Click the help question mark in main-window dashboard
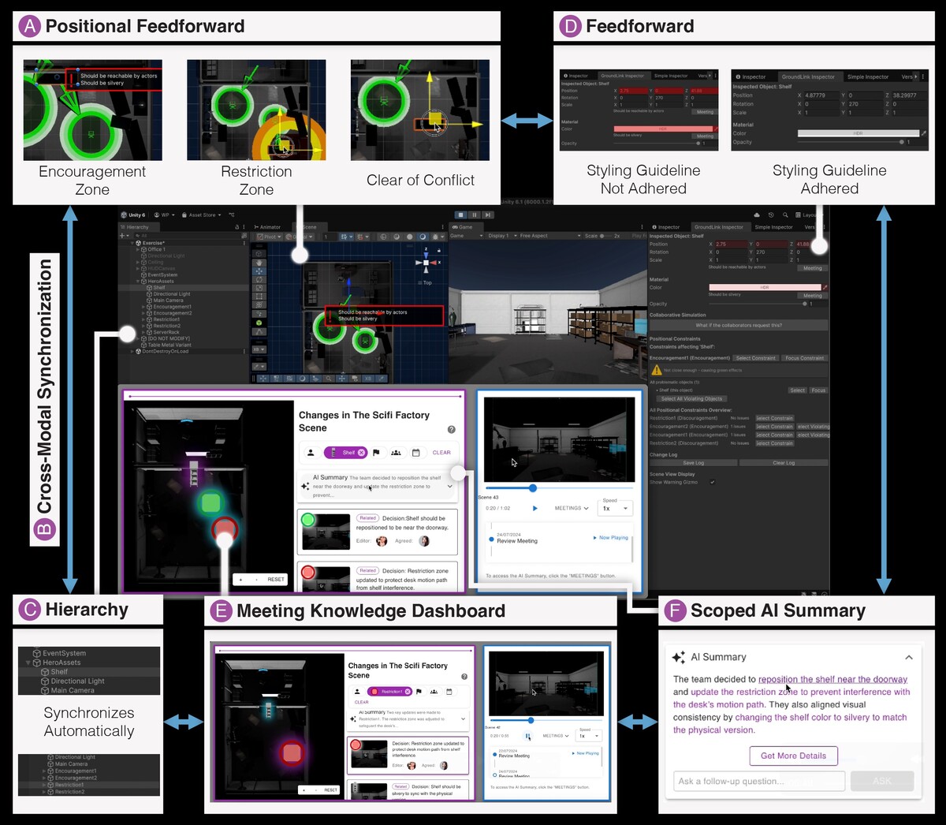This screenshot has height=825, width=946. tap(451, 430)
